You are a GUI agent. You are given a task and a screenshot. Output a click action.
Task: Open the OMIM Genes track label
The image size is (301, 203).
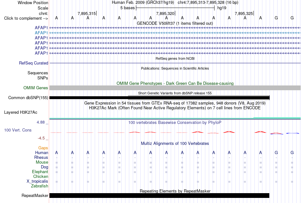point(36,88)
